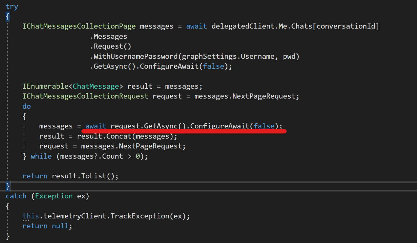Select the await keyword with red underline
The width and height of the screenshot is (417, 243).
95,126
